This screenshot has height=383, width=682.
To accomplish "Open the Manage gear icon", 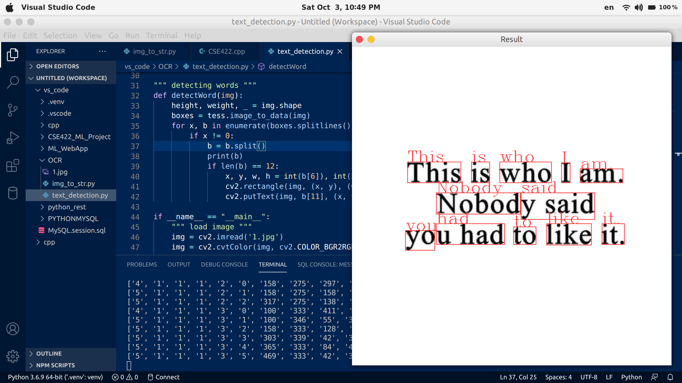I will (13, 356).
